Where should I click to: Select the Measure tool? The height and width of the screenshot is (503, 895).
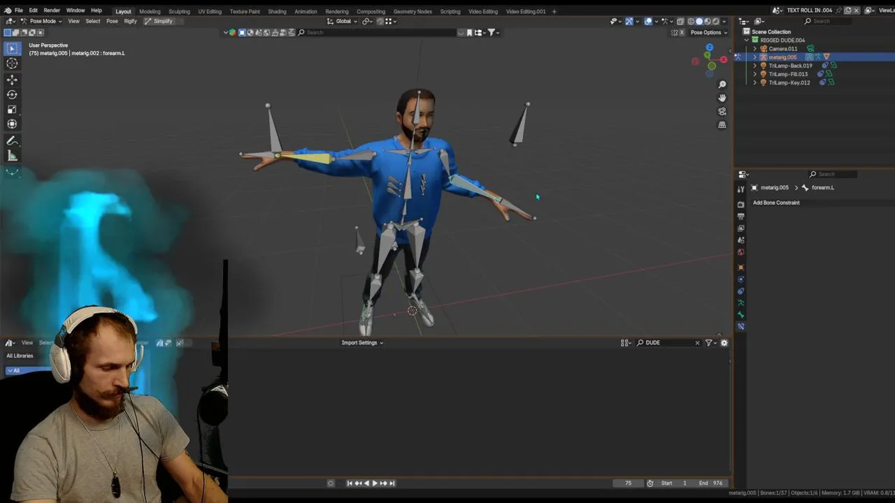pyautogui.click(x=12, y=156)
